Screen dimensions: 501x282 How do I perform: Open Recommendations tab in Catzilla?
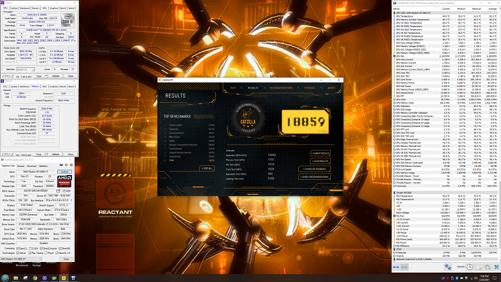coord(281,88)
